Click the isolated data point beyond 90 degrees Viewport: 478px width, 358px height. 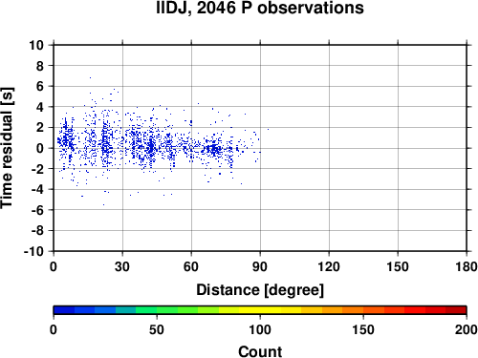pos(268,129)
